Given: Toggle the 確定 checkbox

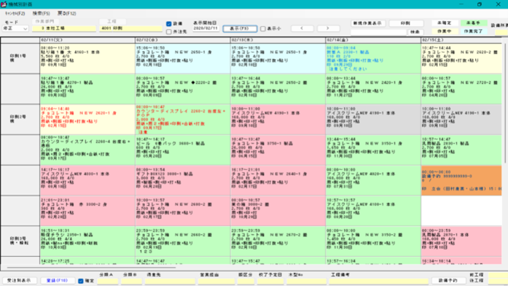Looking at the screenshot, I should point(81,281).
